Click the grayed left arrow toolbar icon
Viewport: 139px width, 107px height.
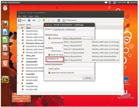(x=49, y=20)
